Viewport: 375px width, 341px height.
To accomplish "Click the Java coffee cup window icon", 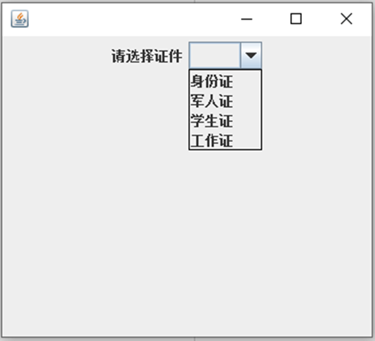I will tap(20, 19).
